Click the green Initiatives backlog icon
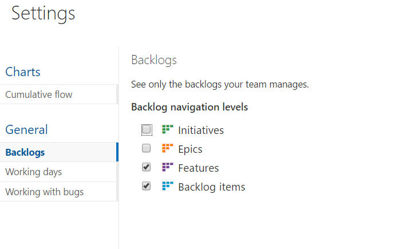 coord(168,129)
